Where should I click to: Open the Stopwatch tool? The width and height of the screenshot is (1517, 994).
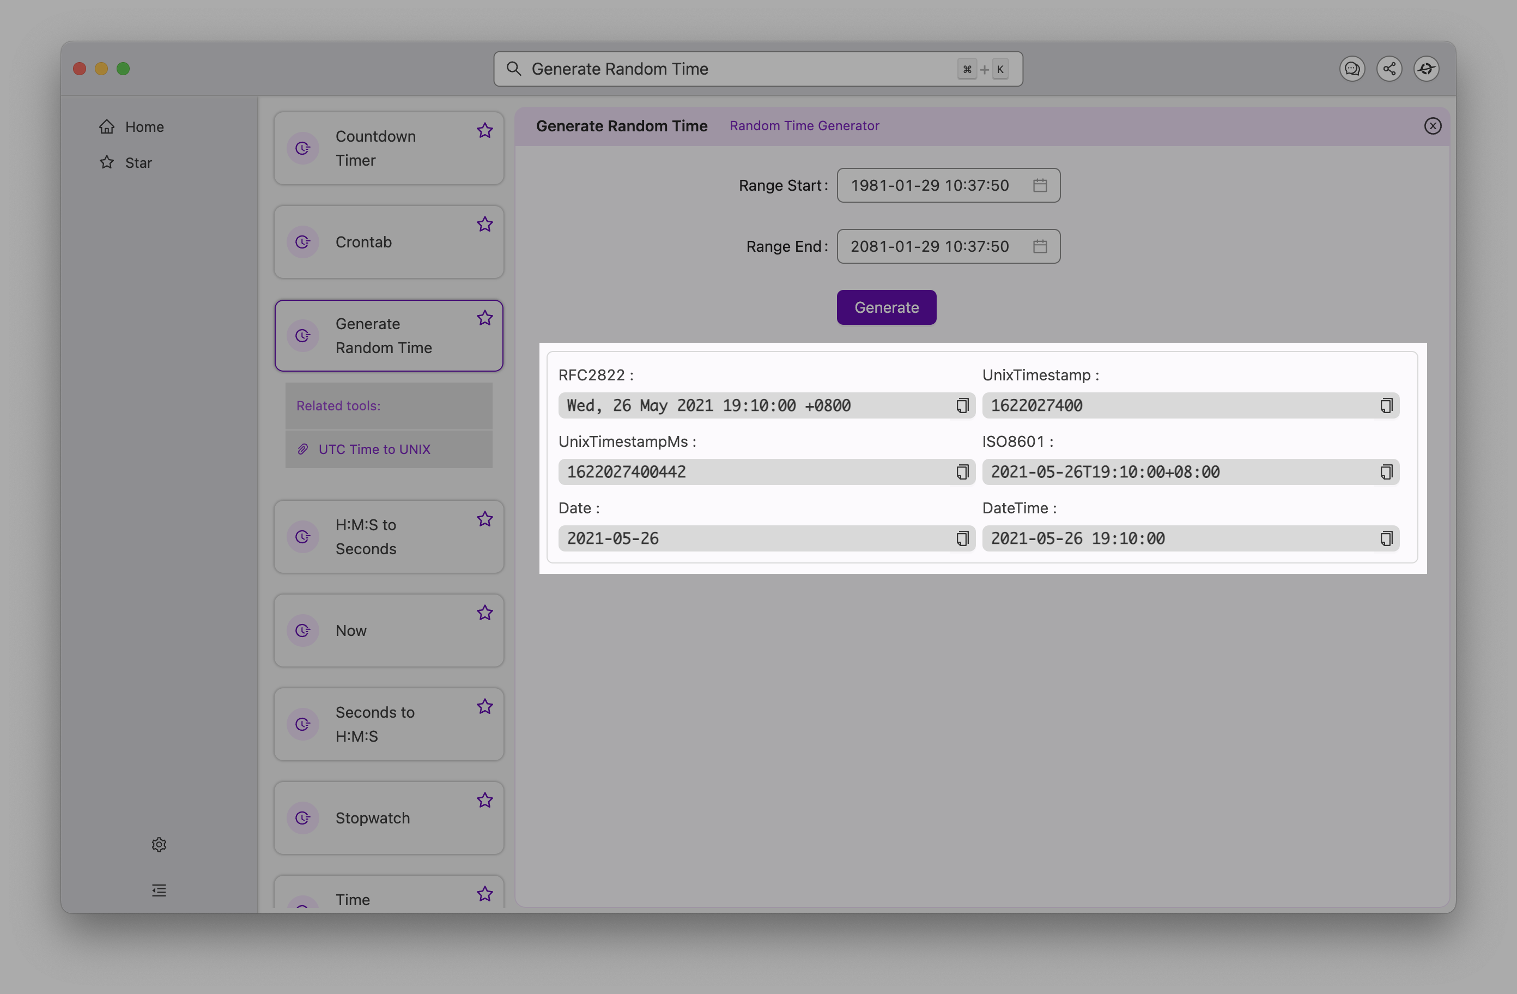(x=389, y=818)
